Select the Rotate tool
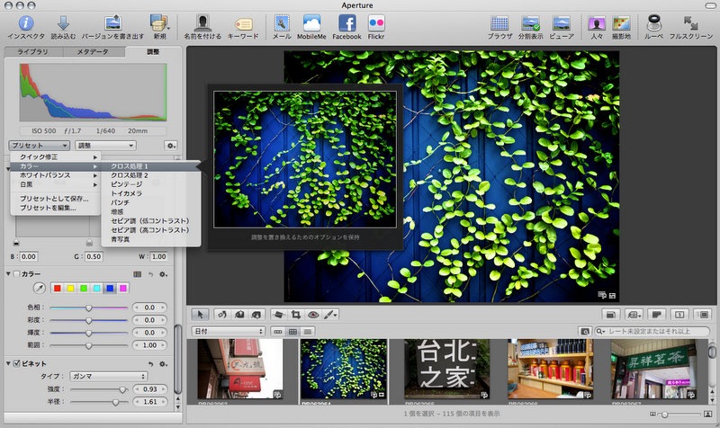This screenshot has width=720, height=428. coord(222,314)
